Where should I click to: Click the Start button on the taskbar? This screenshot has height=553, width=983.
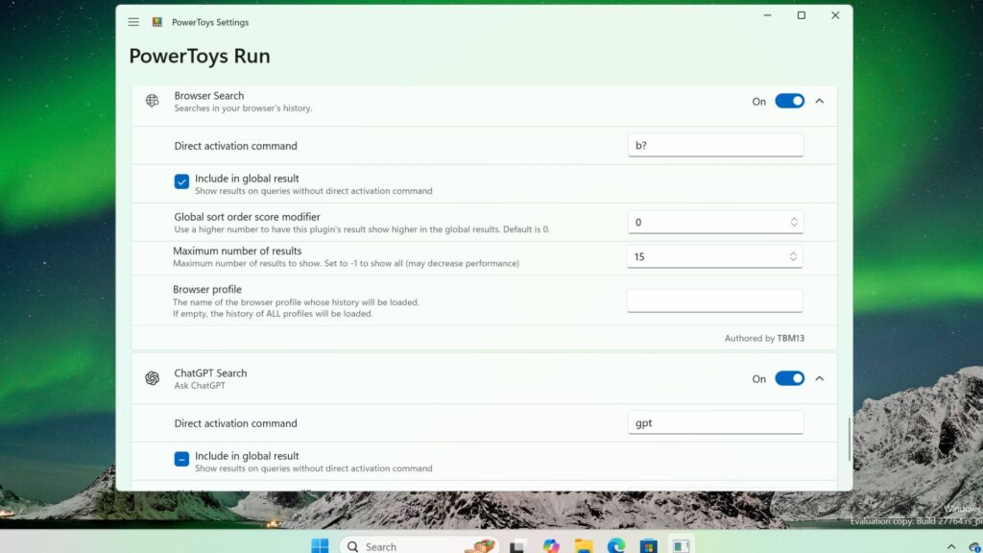[321, 545]
